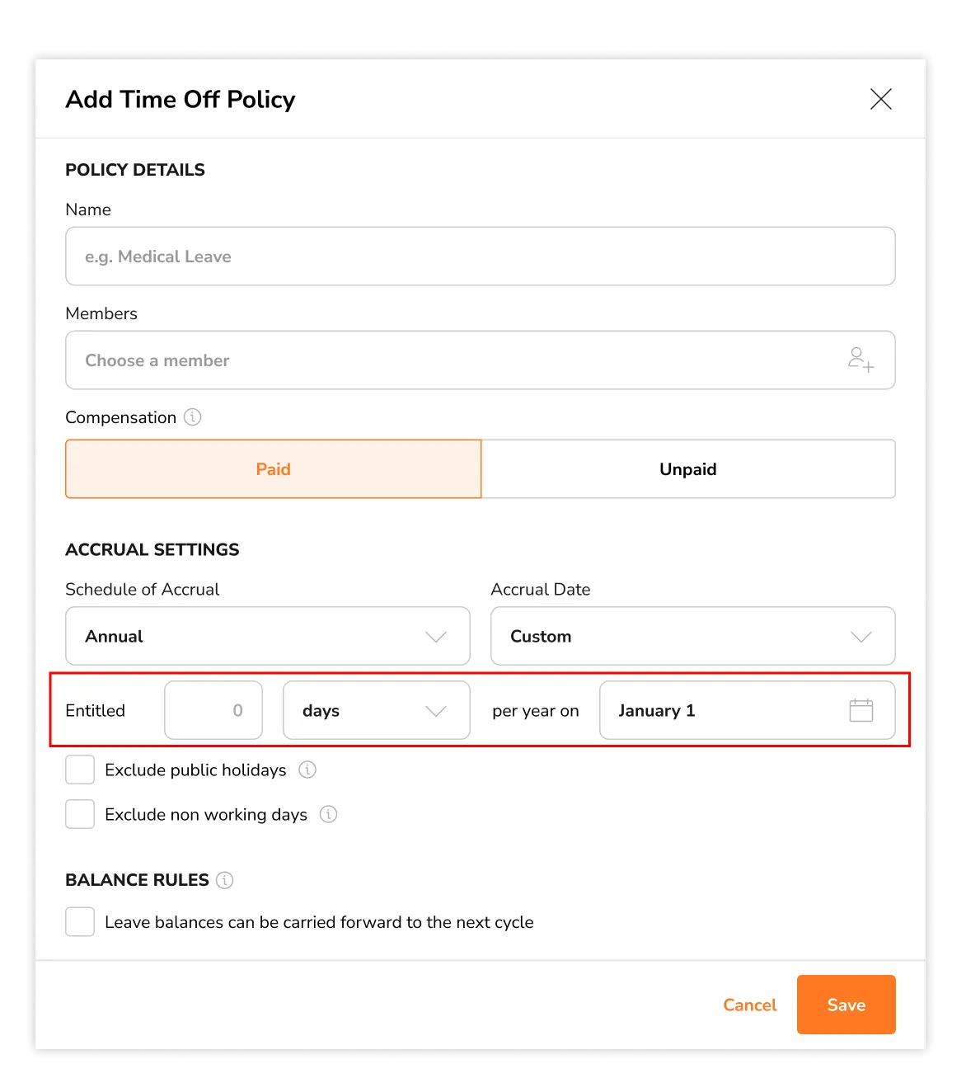This screenshot has height=1078, width=966.
Task: Open the calendar icon in date field
Action: pos(860,710)
